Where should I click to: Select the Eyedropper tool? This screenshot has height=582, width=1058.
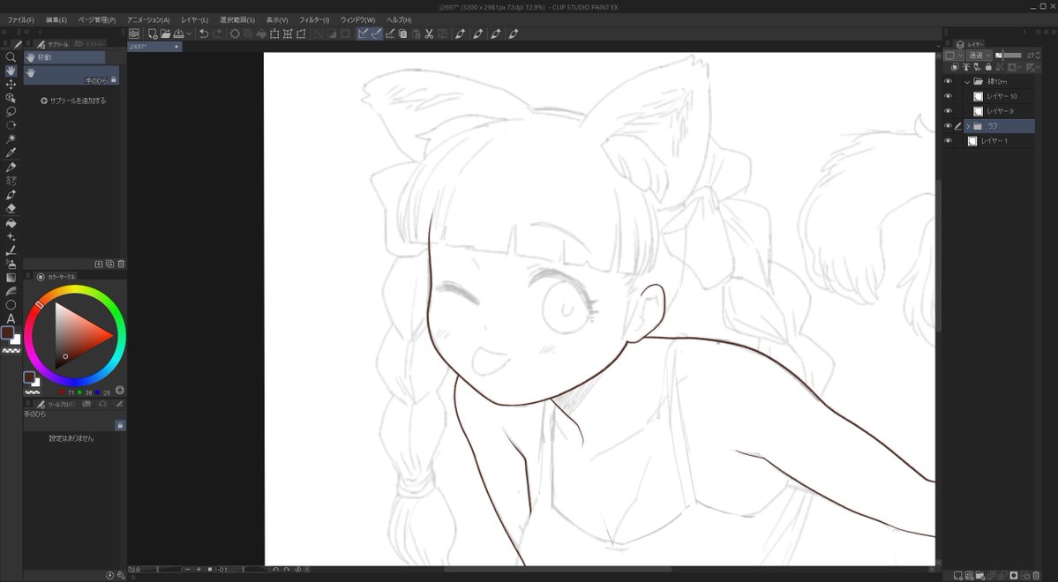(11, 153)
